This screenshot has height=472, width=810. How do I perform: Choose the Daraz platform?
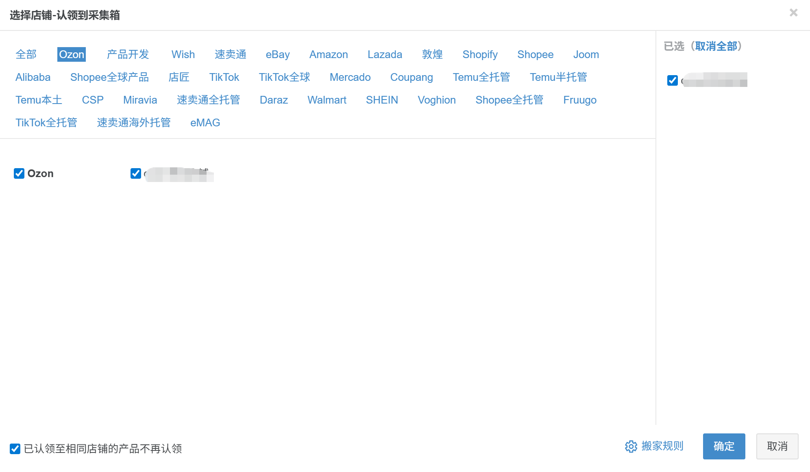coord(274,100)
